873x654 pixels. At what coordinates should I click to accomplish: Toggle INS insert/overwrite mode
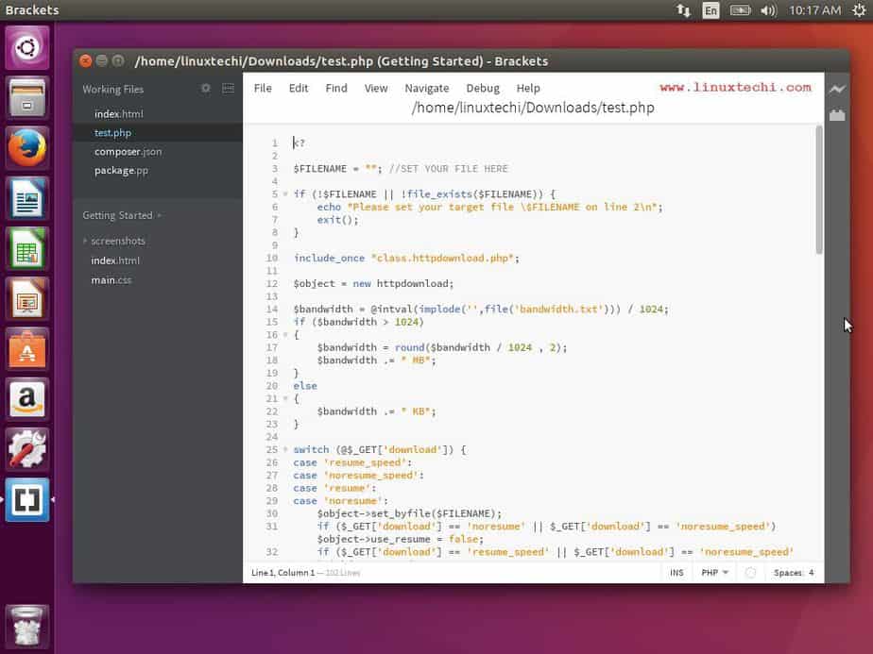click(676, 573)
